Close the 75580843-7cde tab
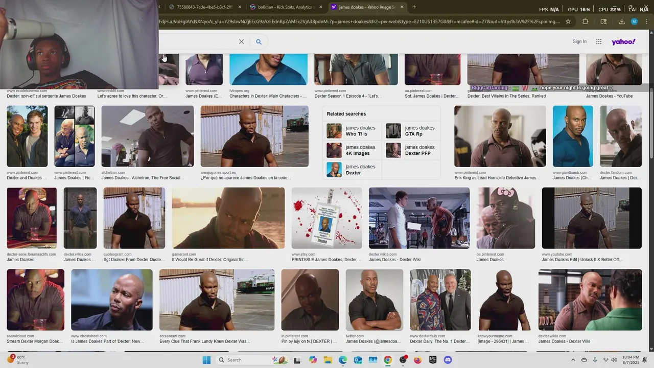This screenshot has height=368, width=654. point(240,7)
